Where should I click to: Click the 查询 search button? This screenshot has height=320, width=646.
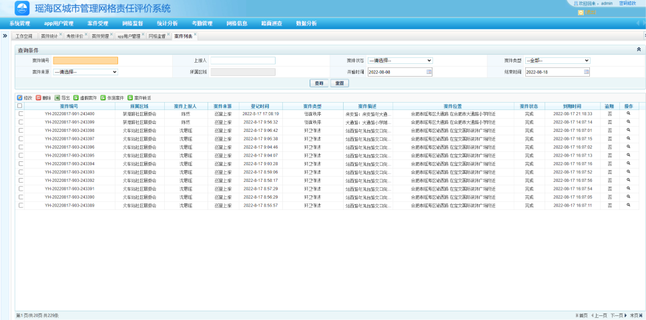319,83
